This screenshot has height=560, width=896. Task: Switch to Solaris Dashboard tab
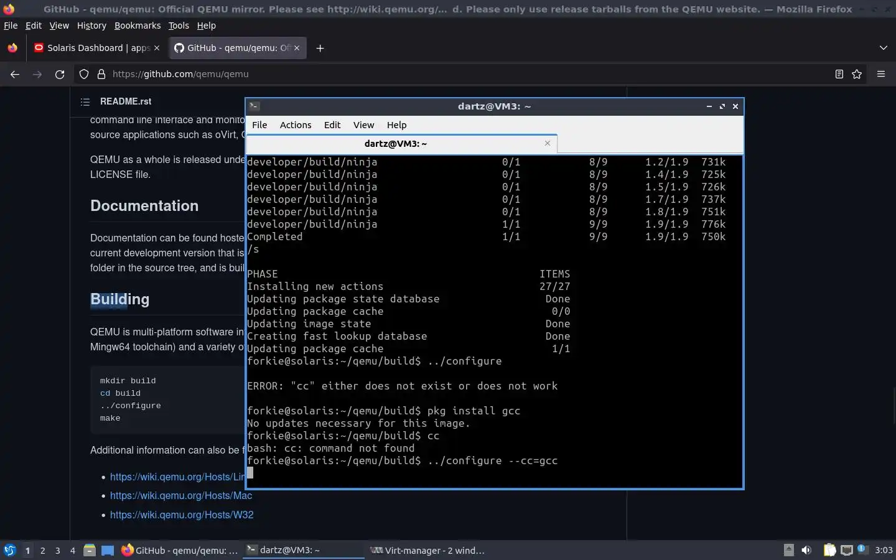[x=96, y=48]
